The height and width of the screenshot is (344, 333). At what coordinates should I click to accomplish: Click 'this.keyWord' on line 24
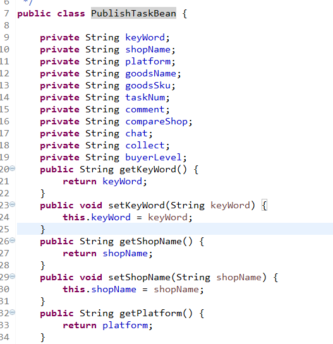(97, 217)
